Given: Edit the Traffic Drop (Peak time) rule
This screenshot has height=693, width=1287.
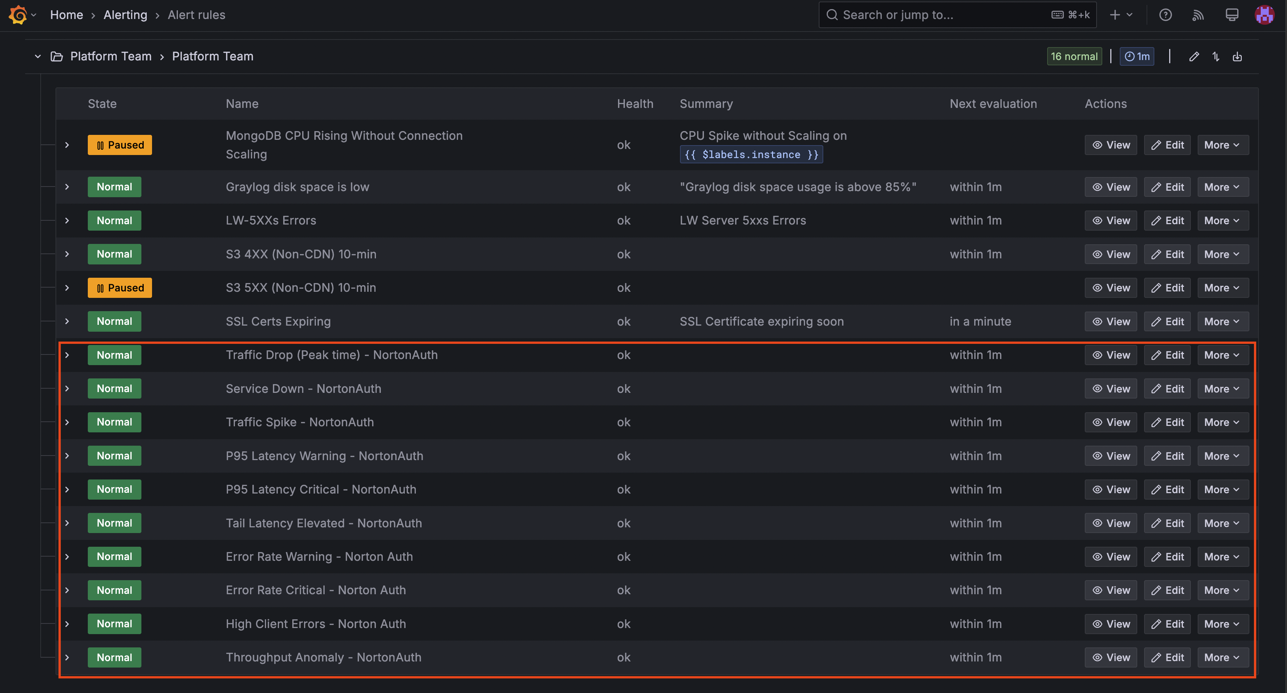Looking at the screenshot, I should (x=1167, y=355).
